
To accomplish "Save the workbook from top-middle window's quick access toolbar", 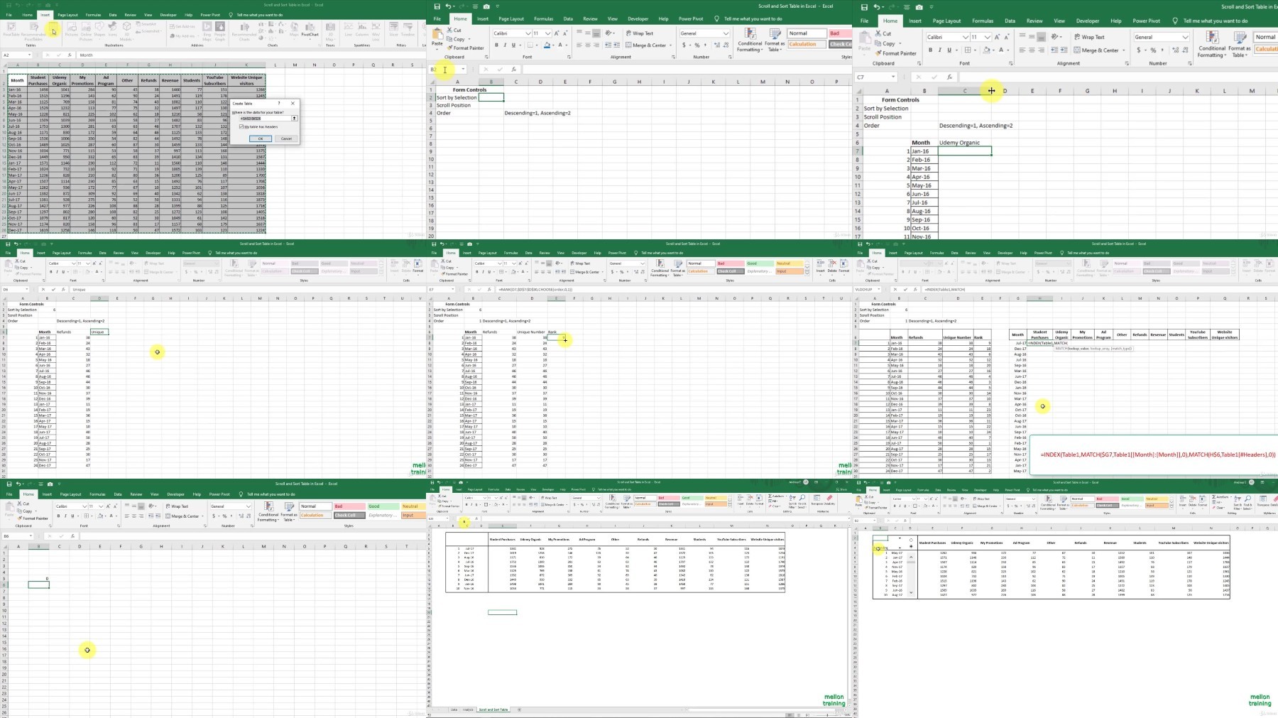I will [437, 6].
